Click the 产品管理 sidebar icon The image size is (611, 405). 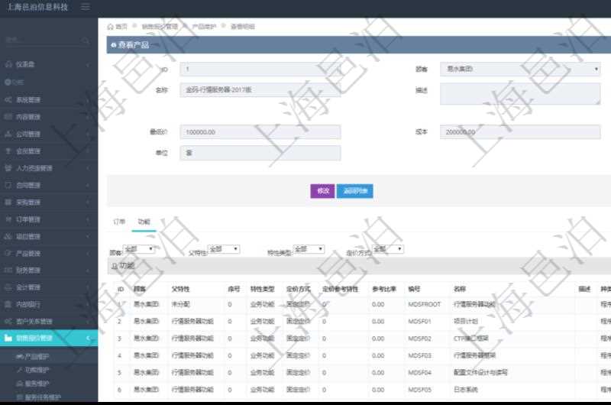coord(8,254)
